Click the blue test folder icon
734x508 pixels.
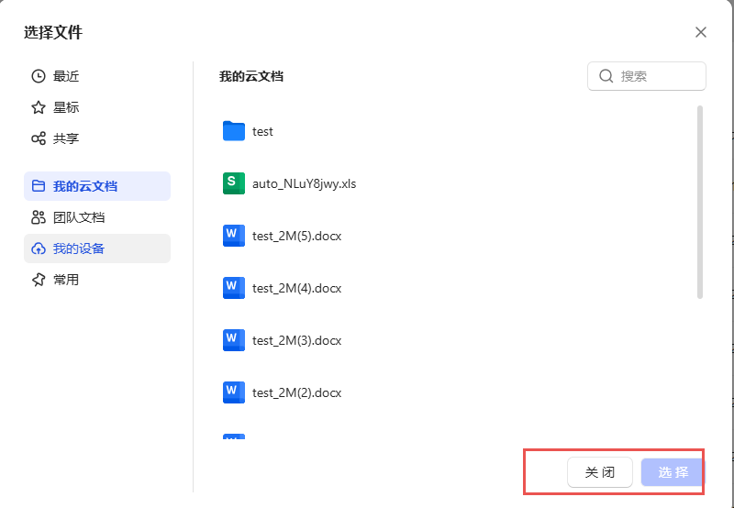[x=234, y=131]
